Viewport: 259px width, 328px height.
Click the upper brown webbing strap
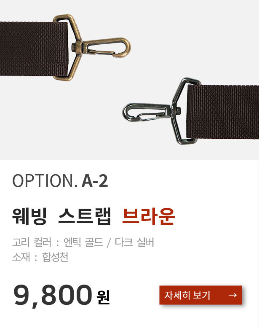point(34,49)
